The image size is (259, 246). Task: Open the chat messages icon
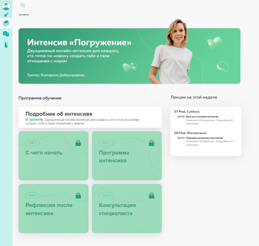tap(6, 34)
